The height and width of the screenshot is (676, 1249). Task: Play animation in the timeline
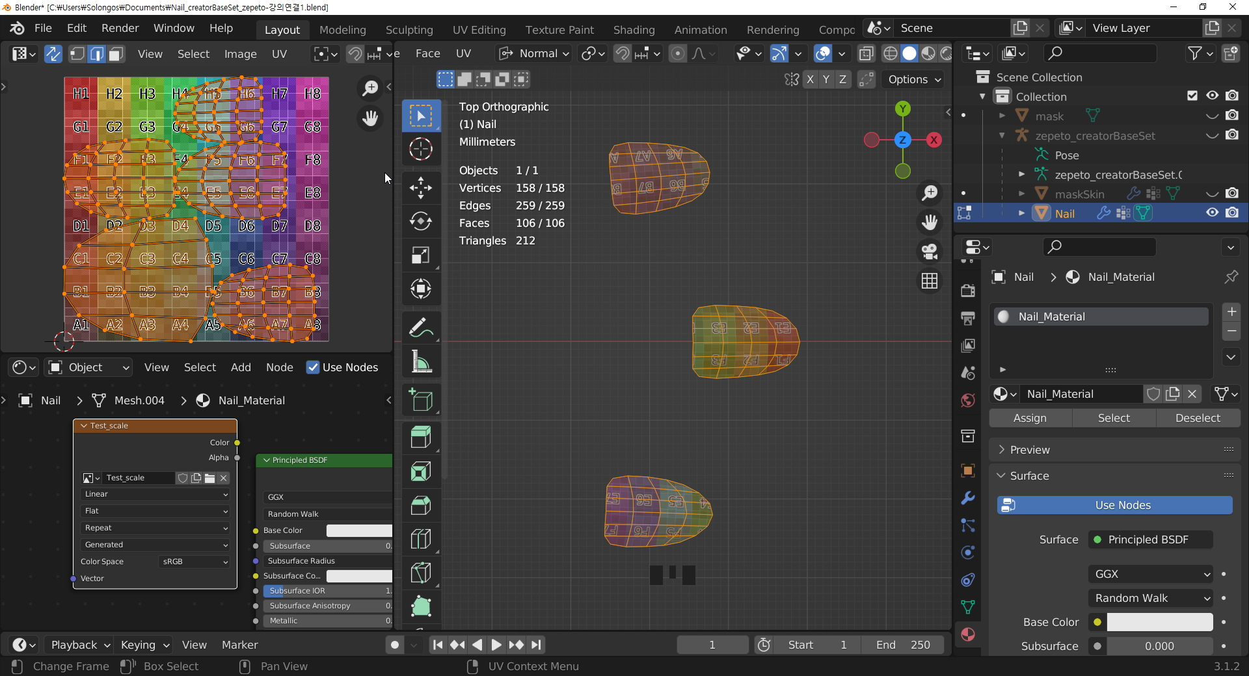496,645
